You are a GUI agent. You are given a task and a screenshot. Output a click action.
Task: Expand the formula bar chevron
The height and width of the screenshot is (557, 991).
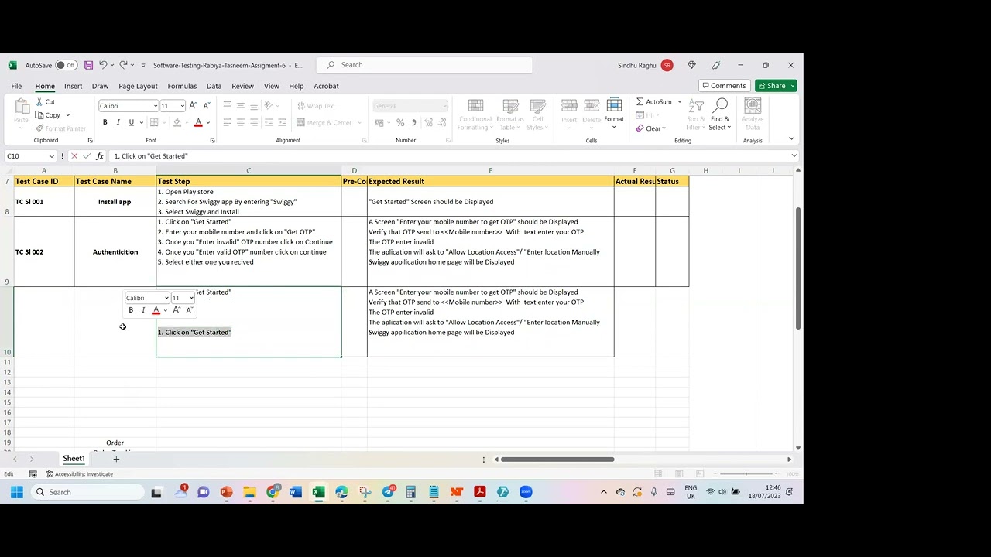coord(794,156)
